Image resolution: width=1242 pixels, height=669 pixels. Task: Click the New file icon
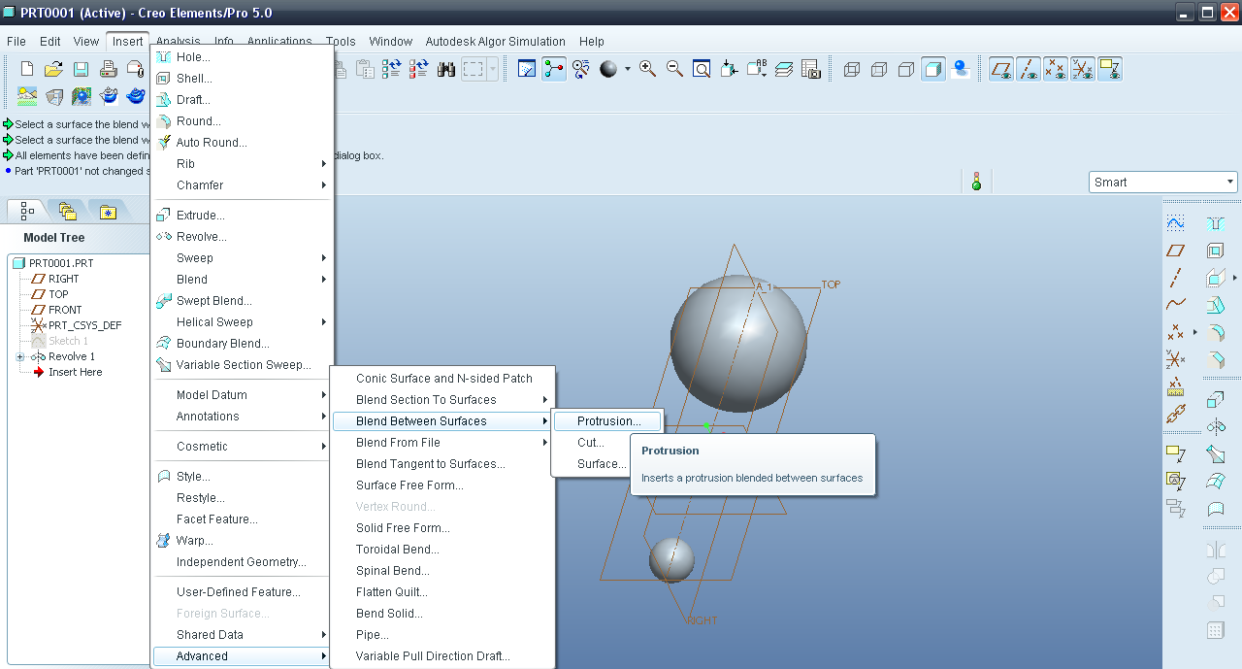[27, 69]
